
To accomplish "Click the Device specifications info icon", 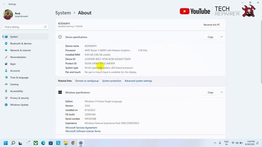I will pyautogui.click(x=60, y=37).
